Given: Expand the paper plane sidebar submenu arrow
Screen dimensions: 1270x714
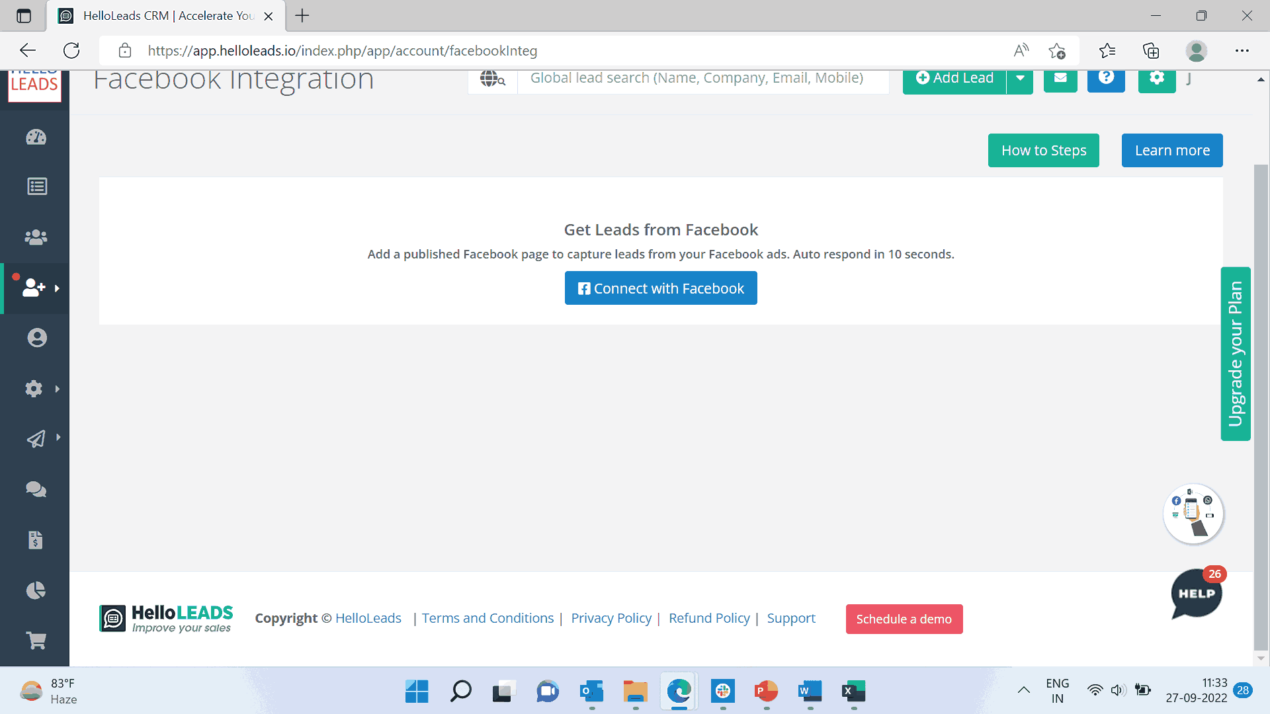Looking at the screenshot, I should pos(58,437).
